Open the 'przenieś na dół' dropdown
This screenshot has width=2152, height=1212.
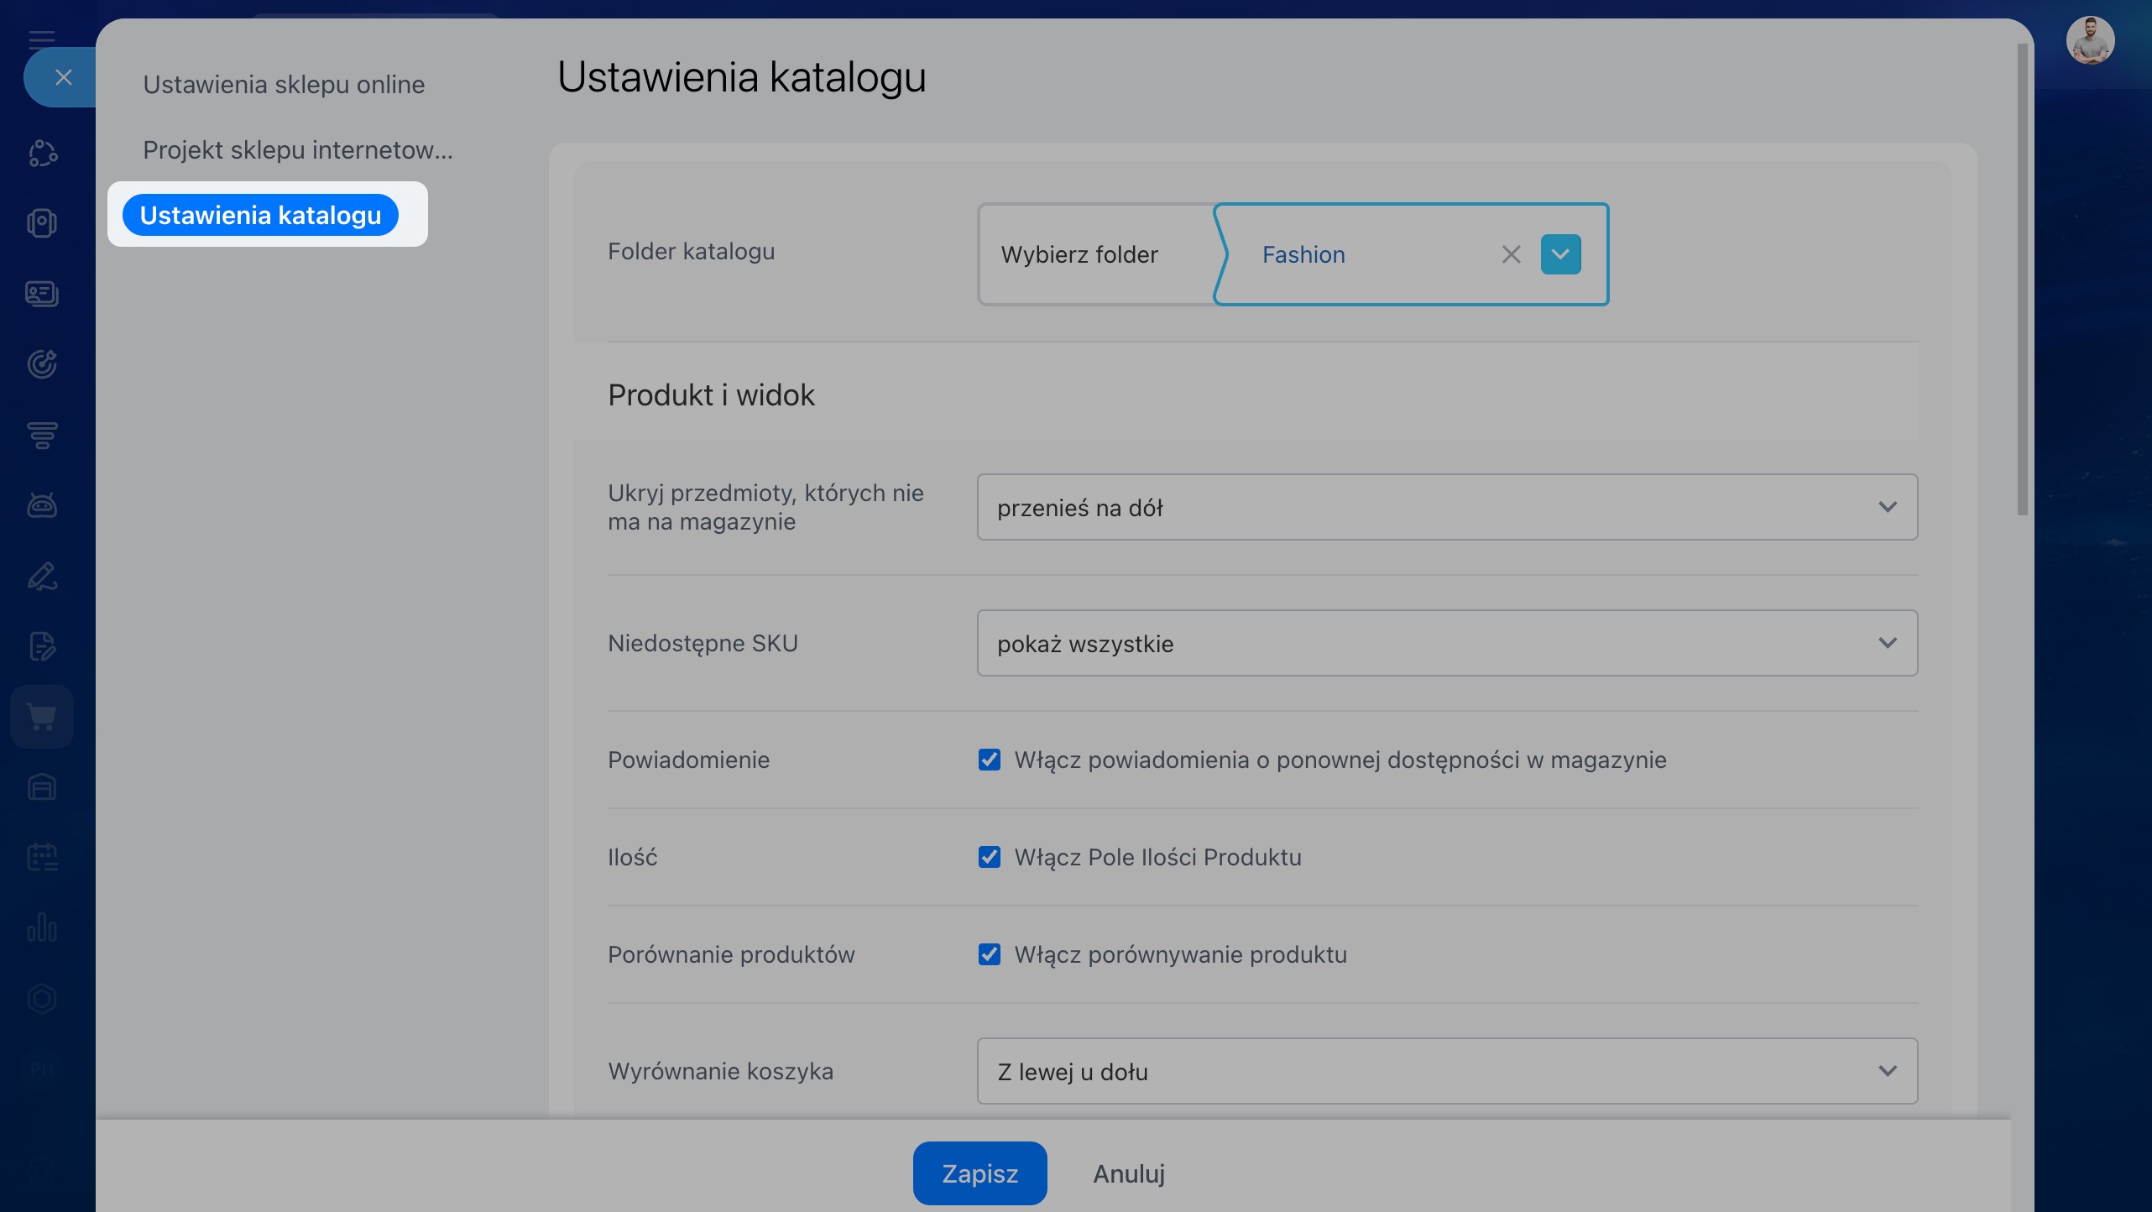coord(1446,507)
